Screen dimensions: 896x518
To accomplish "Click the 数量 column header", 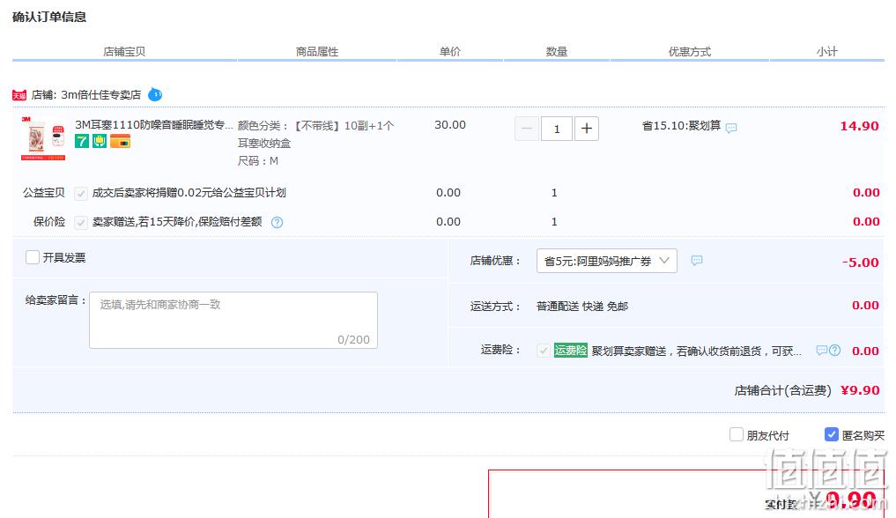I will pyautogui.click(x=556, y=51).
